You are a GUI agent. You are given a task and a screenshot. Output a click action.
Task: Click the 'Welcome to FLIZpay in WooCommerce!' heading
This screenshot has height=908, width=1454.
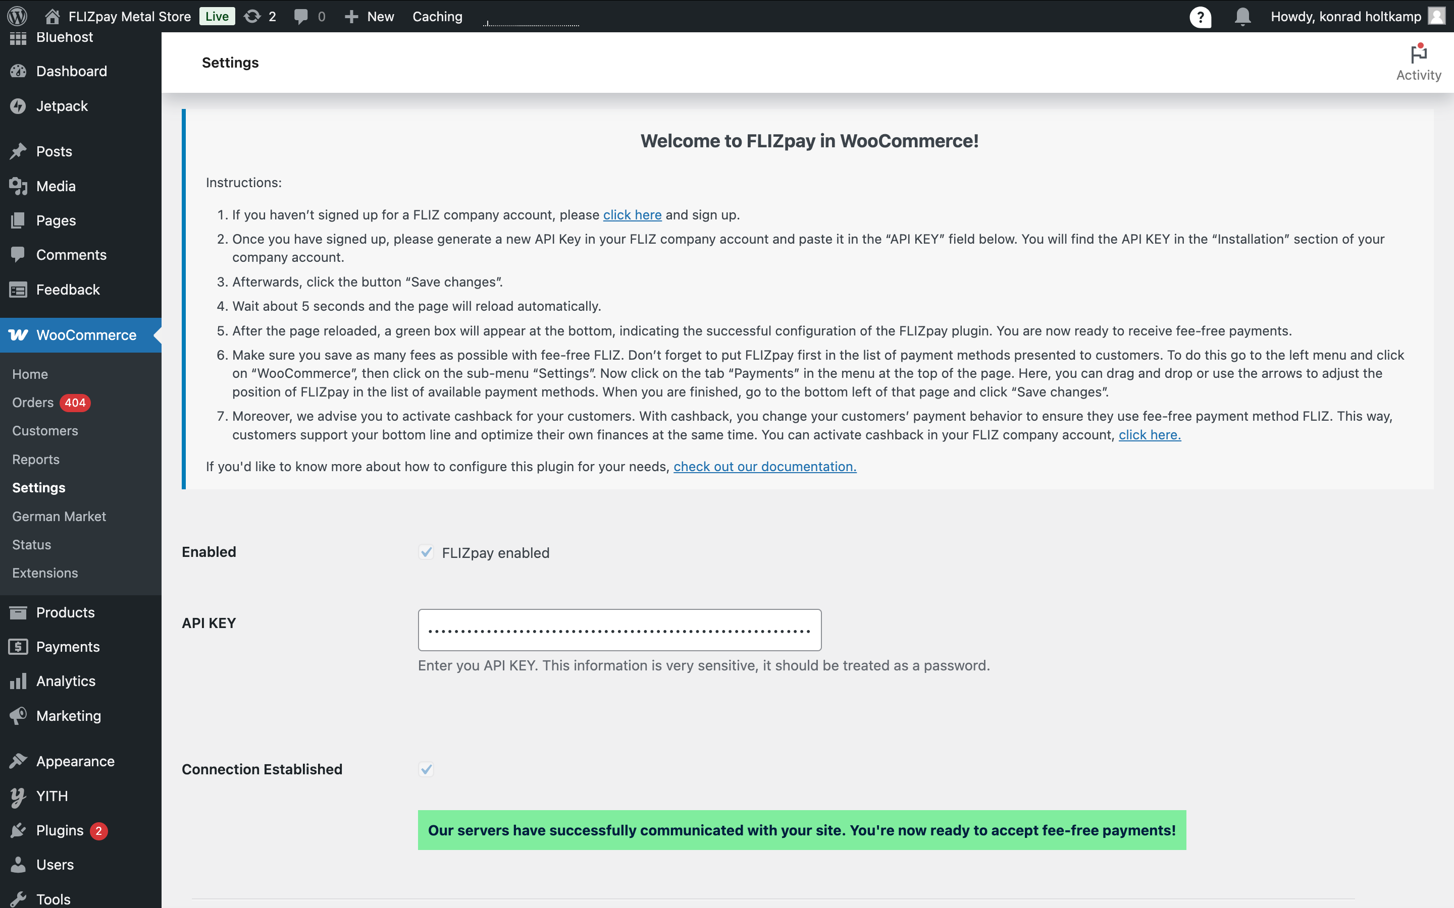coord(809,141)
